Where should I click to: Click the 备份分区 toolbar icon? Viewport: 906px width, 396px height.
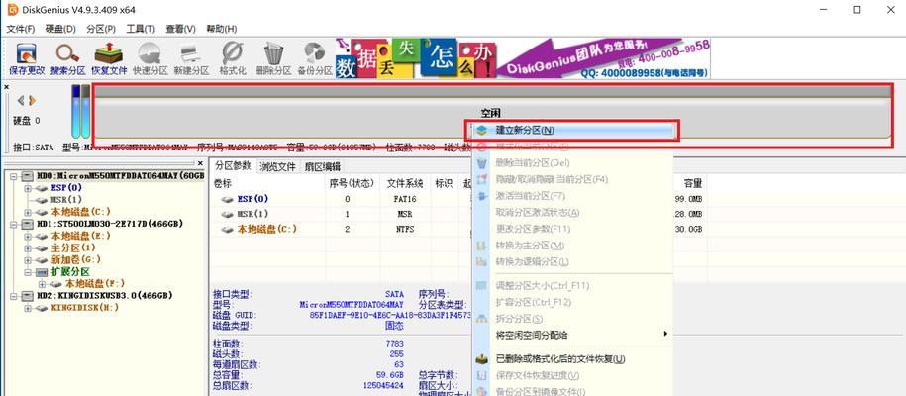[314, 53]
